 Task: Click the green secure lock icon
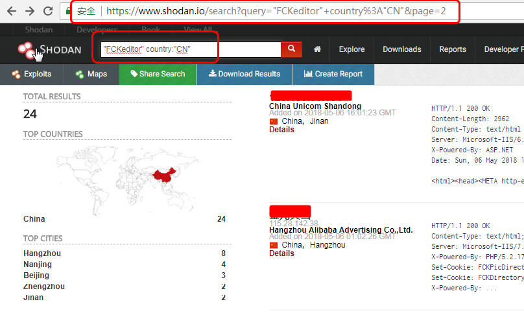pyautogui.click(x=68, y=11)
